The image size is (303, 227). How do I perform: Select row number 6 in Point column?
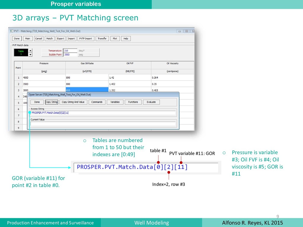tap(19, 109)
